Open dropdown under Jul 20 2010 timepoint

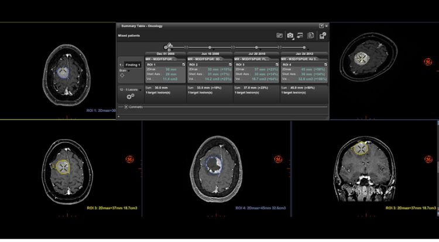(x=260, y=50)
